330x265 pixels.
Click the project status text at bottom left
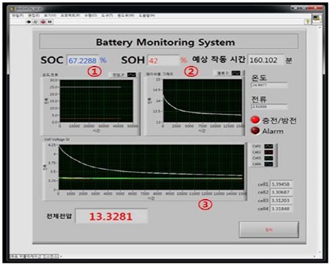tap(34, 256)
